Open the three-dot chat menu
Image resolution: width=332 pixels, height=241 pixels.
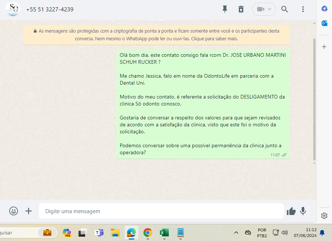click(303, 9)
